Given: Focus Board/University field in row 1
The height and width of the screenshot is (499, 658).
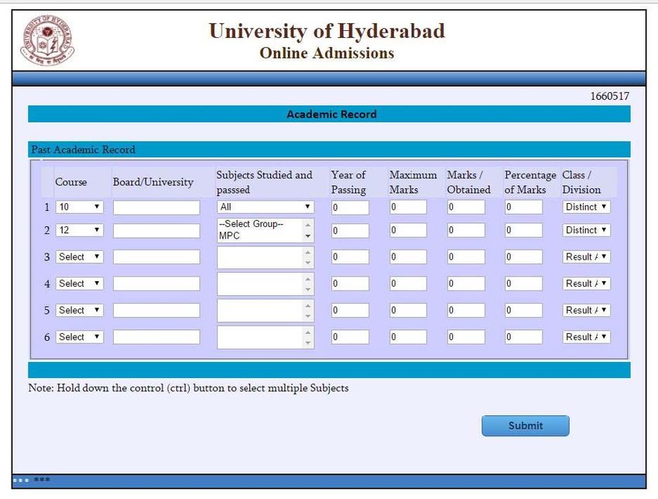Looking at the screenshot, I should click(156, 208).
